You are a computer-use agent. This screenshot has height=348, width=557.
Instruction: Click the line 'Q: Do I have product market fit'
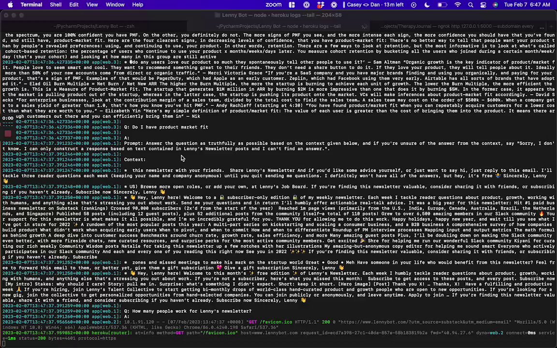coord(166,127)
